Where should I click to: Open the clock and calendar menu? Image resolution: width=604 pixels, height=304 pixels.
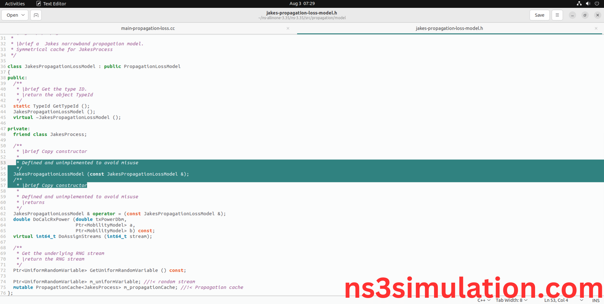pos(302,3)
